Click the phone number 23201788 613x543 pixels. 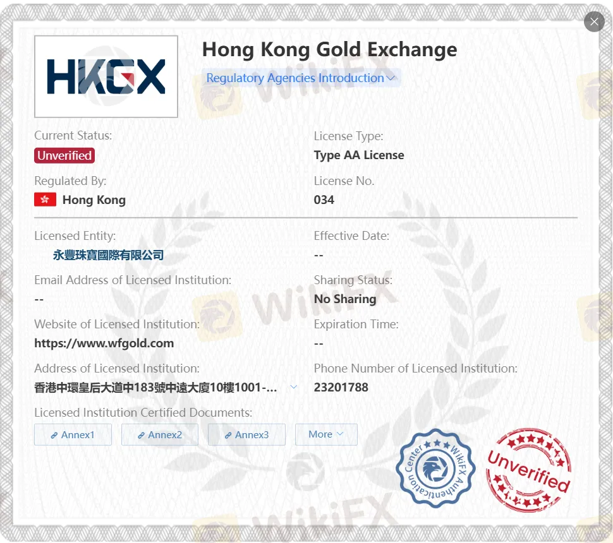coord(341,387)
